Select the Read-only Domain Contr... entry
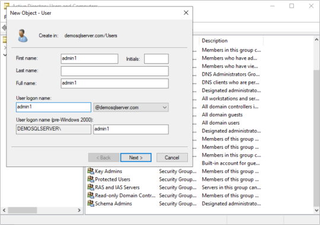Viewport: 320px width, 225px height. point(125,195)
